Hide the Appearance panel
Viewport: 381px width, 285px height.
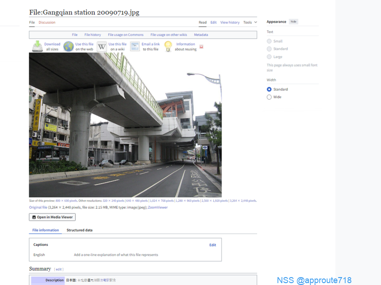(294, 22)
